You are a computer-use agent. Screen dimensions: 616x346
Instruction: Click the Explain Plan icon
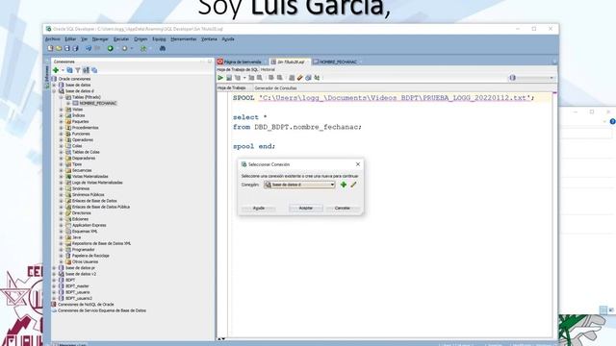(238, 78)
